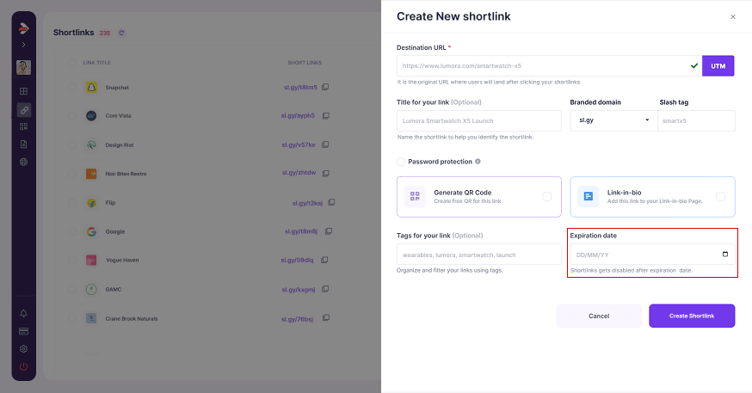Focus the Title for your link field
Viewport: 752px width, 393px height.
[x=478, y=120]
